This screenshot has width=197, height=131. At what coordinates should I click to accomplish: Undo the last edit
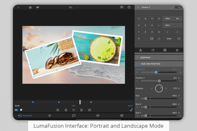click(x=71, y=7)
